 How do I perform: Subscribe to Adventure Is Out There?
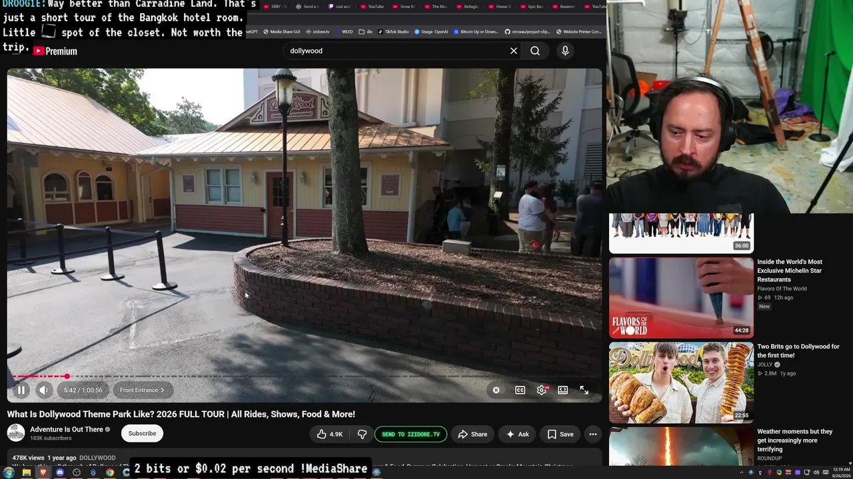tap(142, 434)
